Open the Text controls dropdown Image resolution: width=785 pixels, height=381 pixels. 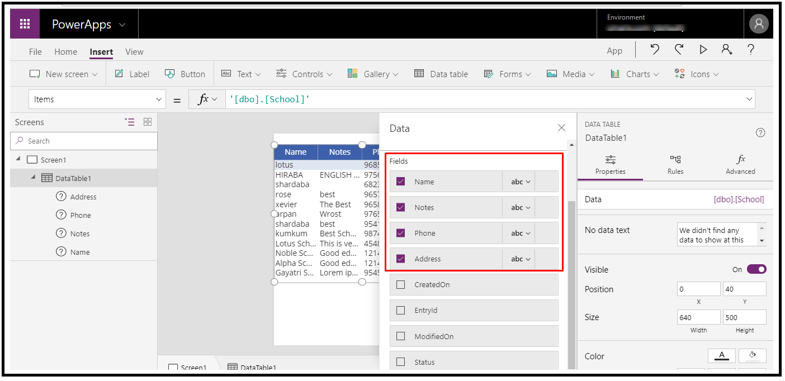click(241, 74)
